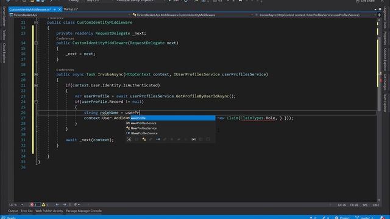
Task: Close the CustomIdentityMiddleware.cs tab
Action: [x=60, y=10]
